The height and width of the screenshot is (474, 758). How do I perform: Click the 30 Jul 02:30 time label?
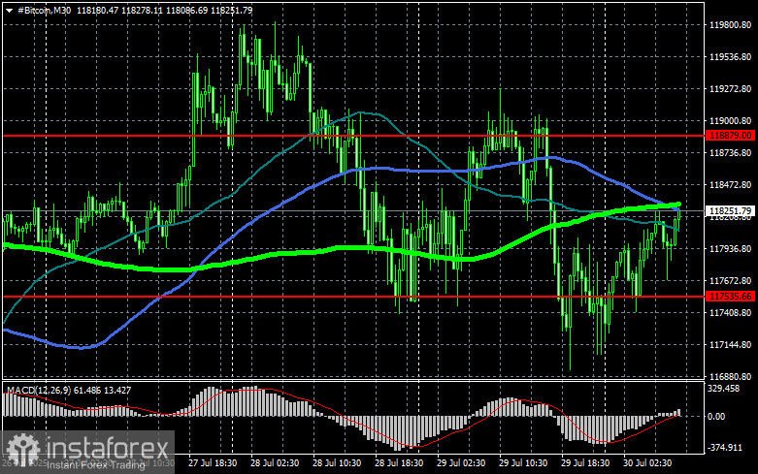(x=647, y=462)
